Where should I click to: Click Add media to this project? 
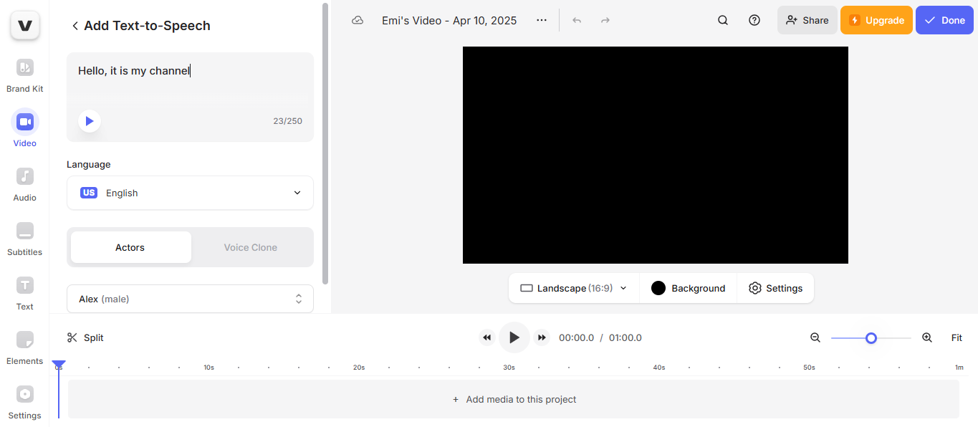513,399
